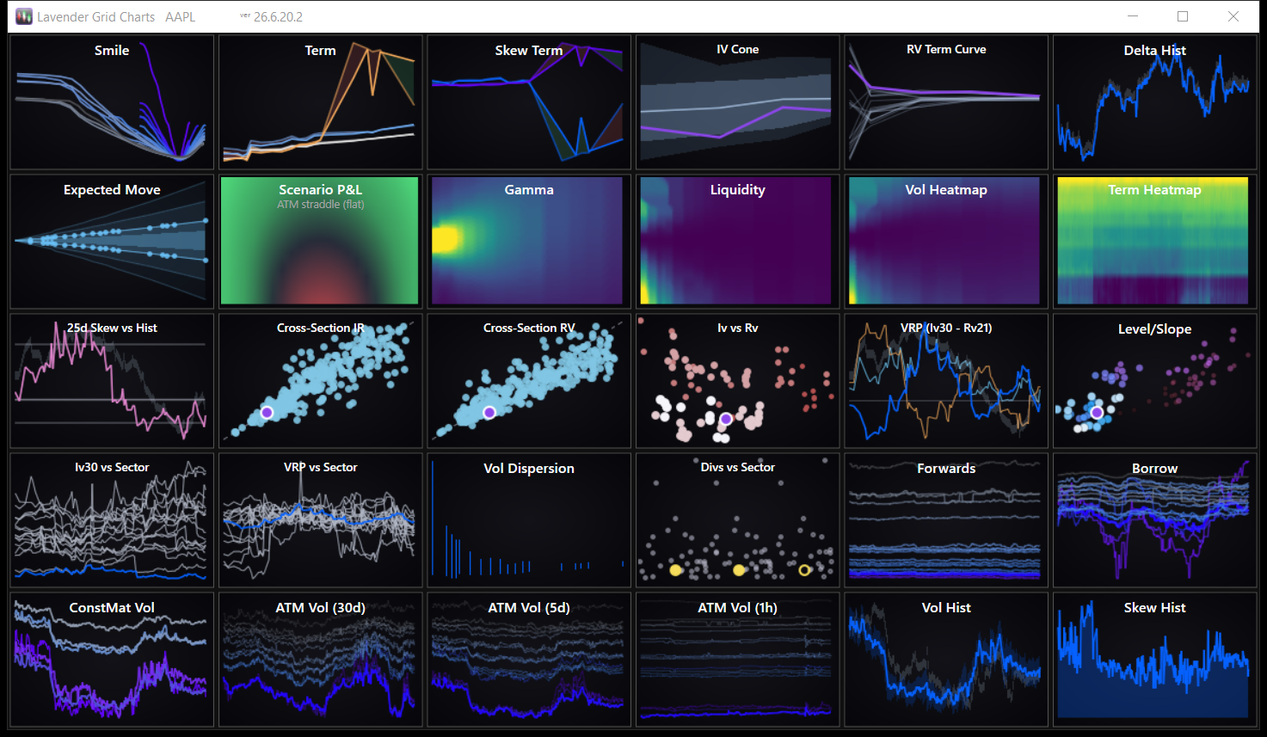Open the Cross-Section RV scatter chart
The height and width of the screenshot is (737, 1267).
tap(529, 381)
